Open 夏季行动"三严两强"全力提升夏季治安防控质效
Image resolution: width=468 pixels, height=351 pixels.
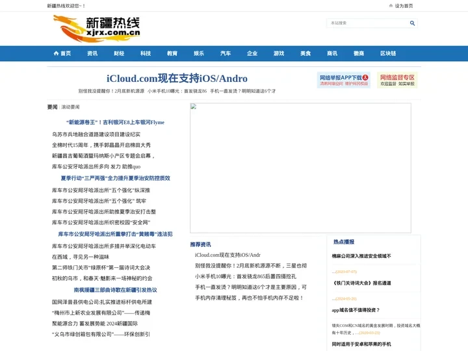click(x=115, y=178)
